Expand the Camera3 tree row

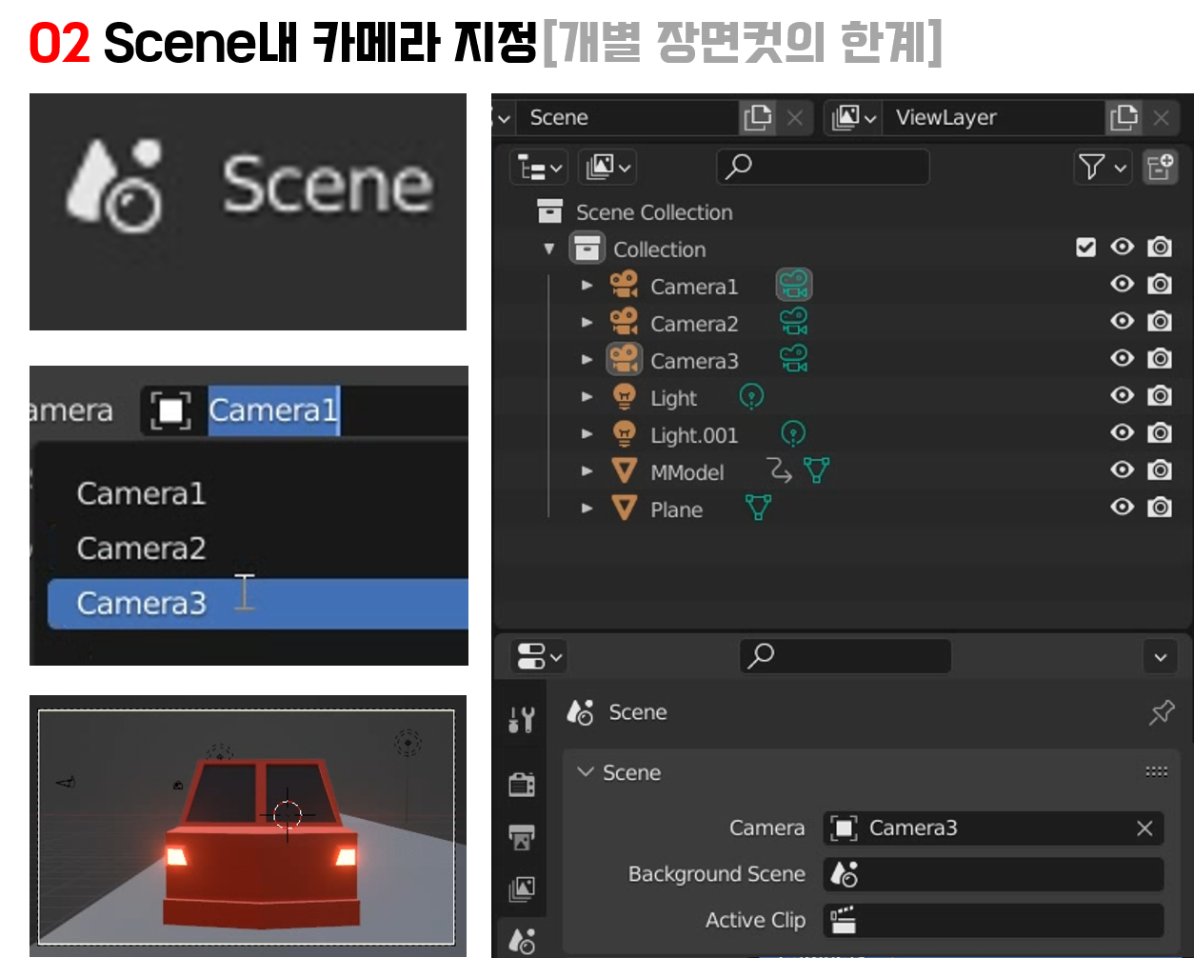point(587,359)
